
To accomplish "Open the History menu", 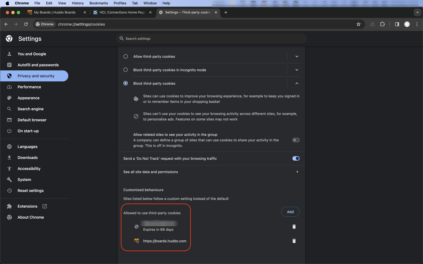I will [x=78, y=3].
